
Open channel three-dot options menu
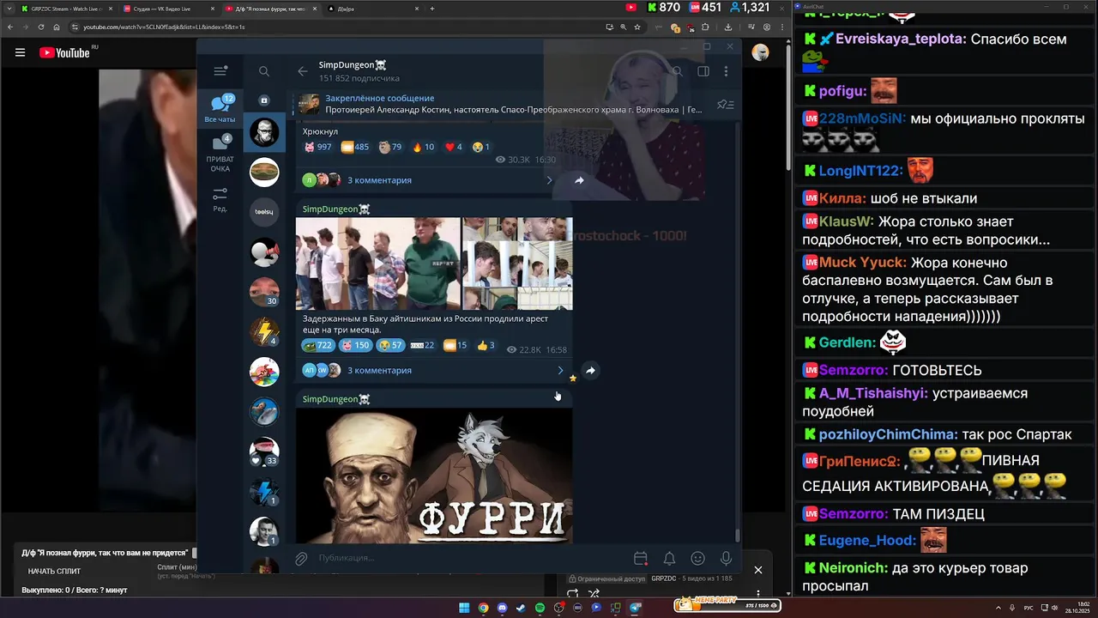(726, 71)
